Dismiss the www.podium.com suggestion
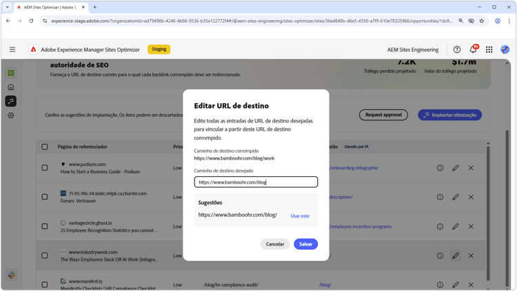Image resolution: width=517 pixels, height=291 pixels. [x=471, y=168]
